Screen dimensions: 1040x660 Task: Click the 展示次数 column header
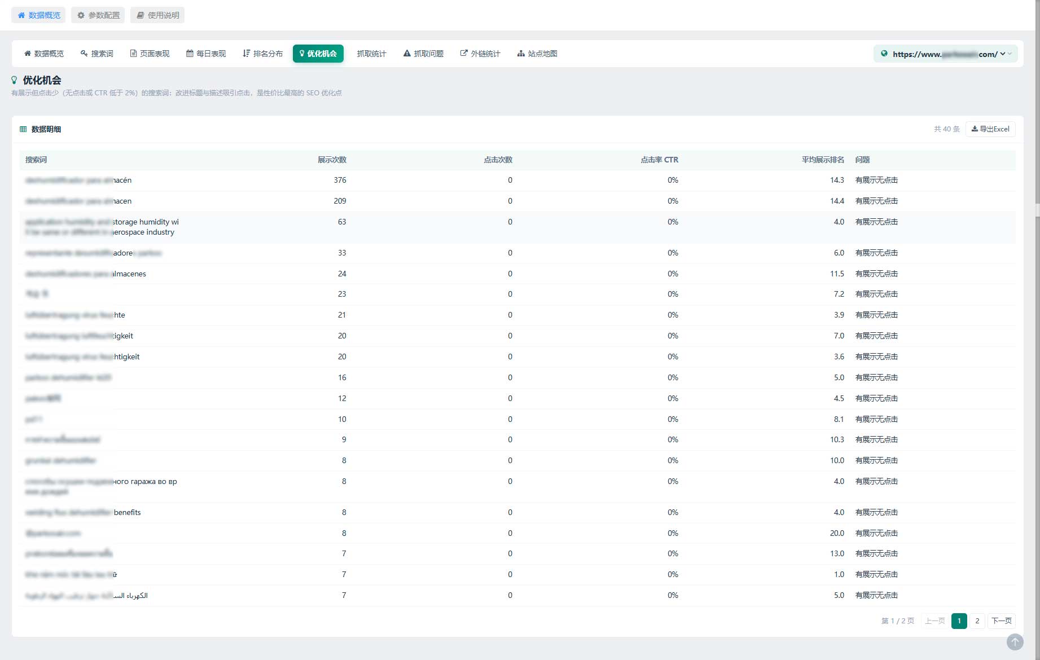point(332,160)
